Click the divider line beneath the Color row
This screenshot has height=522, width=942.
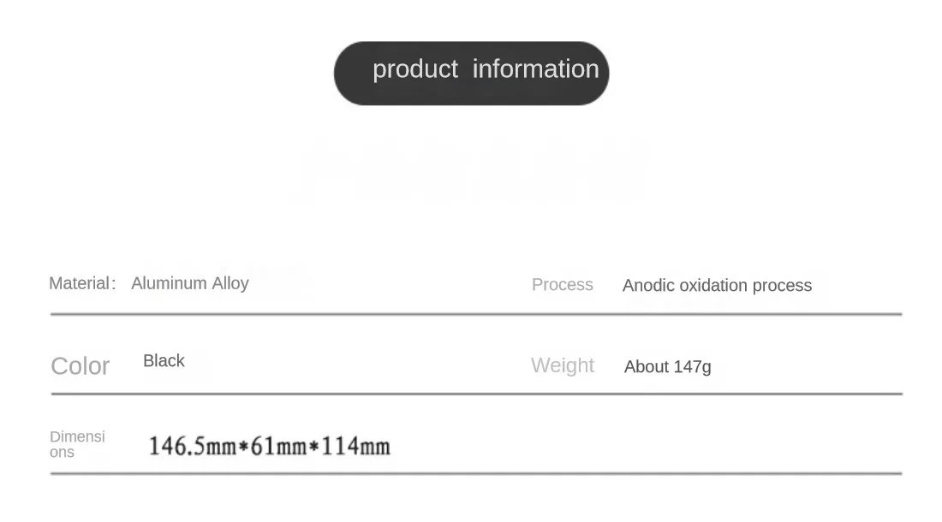pyautogui.click(x=476, y=394)
